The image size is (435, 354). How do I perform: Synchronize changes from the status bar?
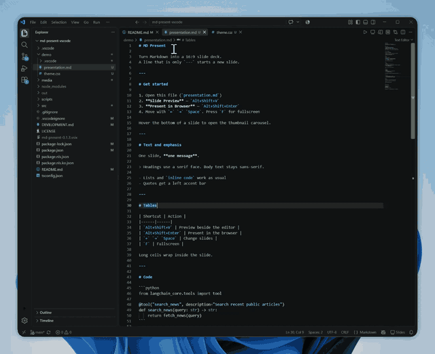pos(48,332)
